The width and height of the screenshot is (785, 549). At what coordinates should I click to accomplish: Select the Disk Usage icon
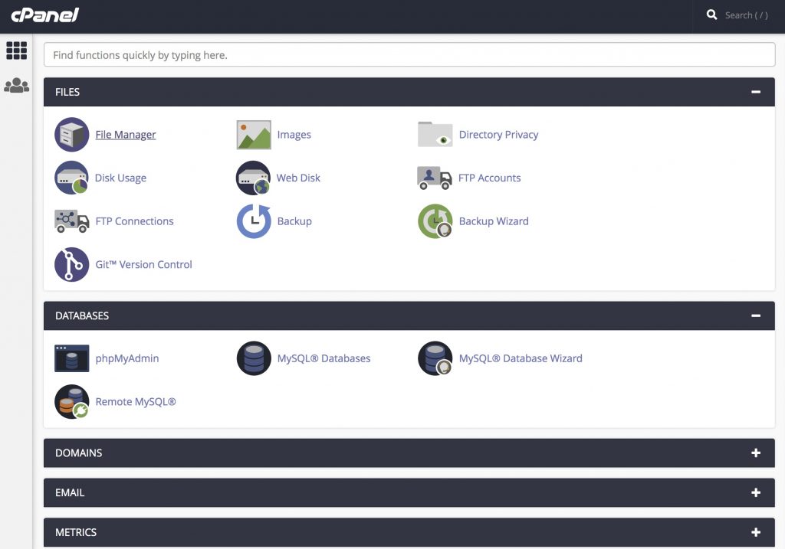[71, 178]
